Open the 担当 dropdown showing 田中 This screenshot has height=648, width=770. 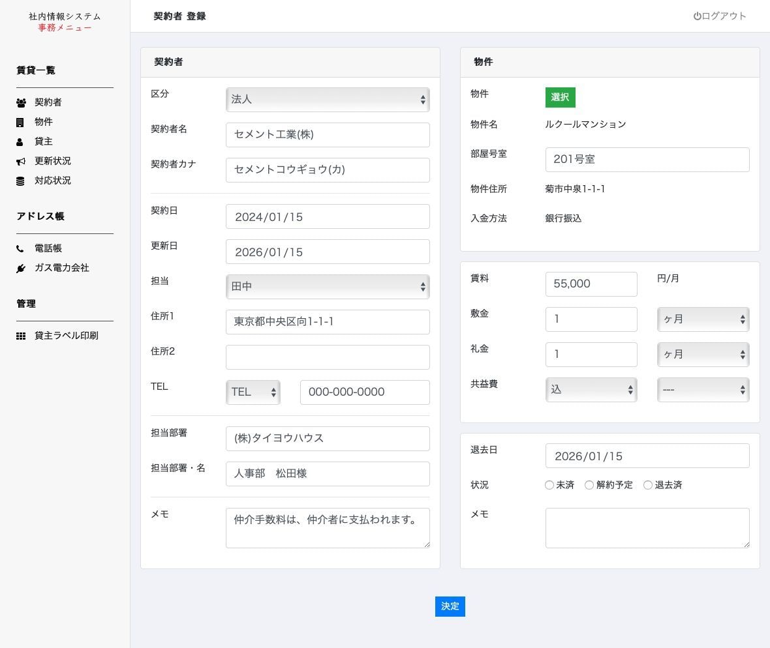coord(328,286)
